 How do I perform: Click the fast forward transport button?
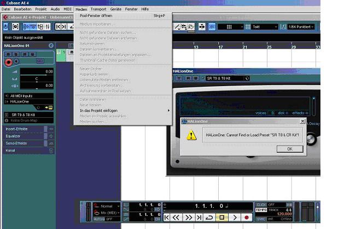(189, 218)
